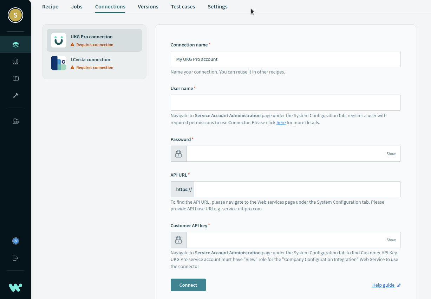Switch to the Recipe tab

(x=50, y=7)
